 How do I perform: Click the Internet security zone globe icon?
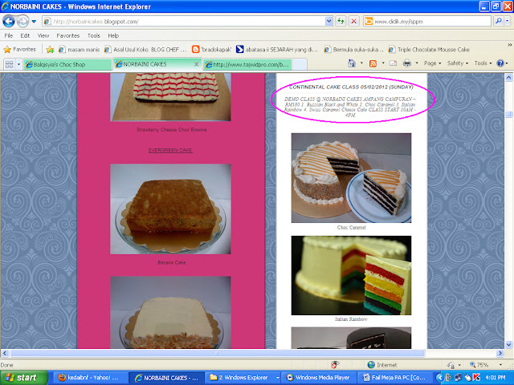[371, 365]
